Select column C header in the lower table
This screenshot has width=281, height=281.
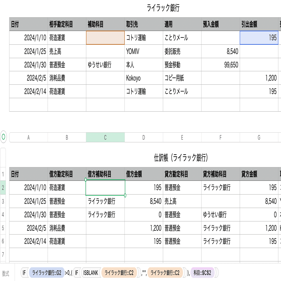pos(105,138)
